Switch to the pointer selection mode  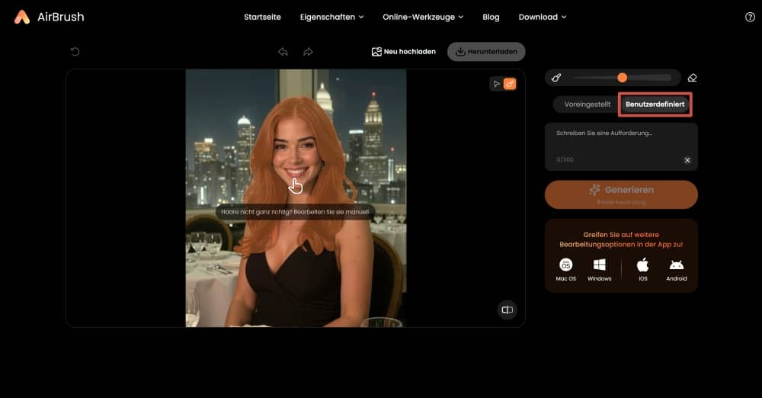496,84
